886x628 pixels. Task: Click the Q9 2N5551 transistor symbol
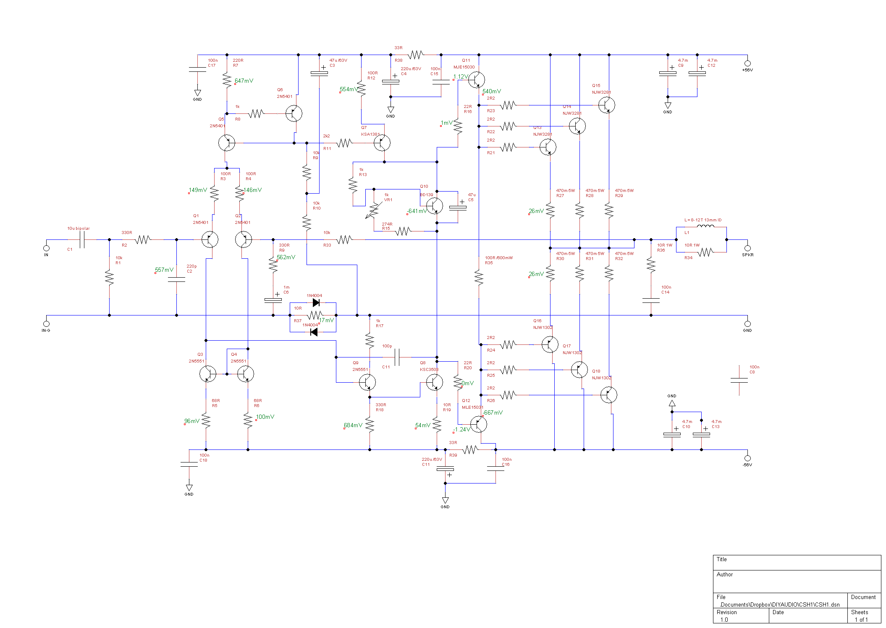(x=367, y=382)
